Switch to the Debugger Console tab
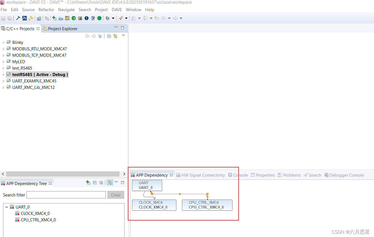Screen dimensions: 374x237 click(x=344, y=175)
